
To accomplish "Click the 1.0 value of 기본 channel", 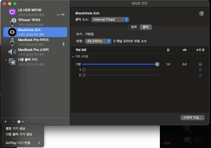I will point(168,64).
